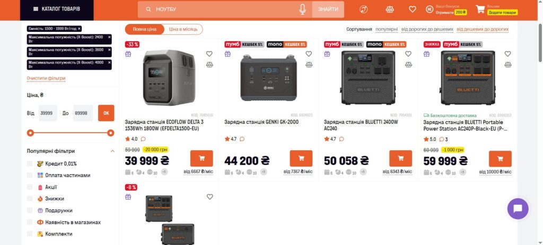Image resolution: width=543 pixels, height=245 pixels.
Task: Add BLUETTI 2400W AC240 to cart
Action: (401, 159)
